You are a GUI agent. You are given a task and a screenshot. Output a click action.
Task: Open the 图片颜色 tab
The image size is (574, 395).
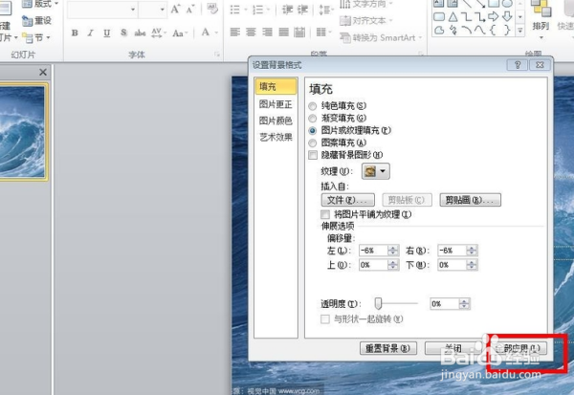(276, 121)
